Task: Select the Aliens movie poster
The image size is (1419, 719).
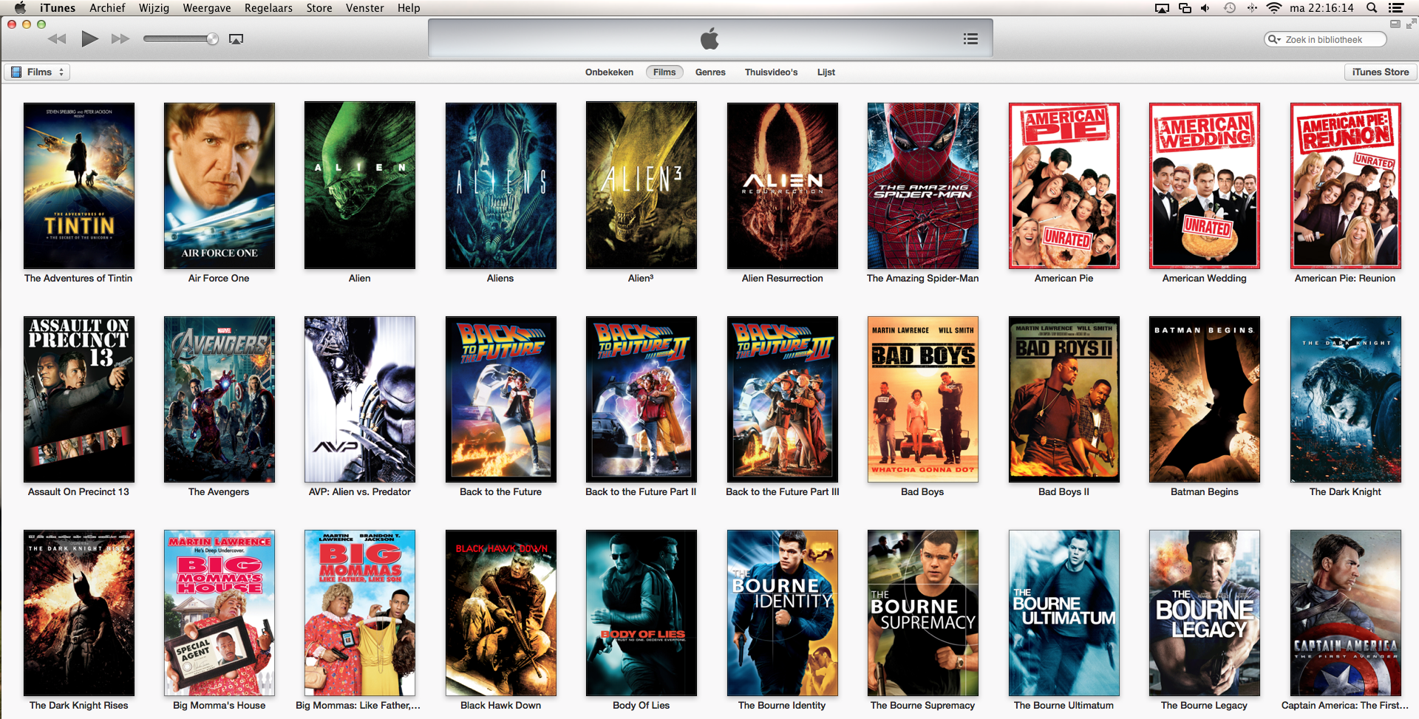Action: [501, 185]
